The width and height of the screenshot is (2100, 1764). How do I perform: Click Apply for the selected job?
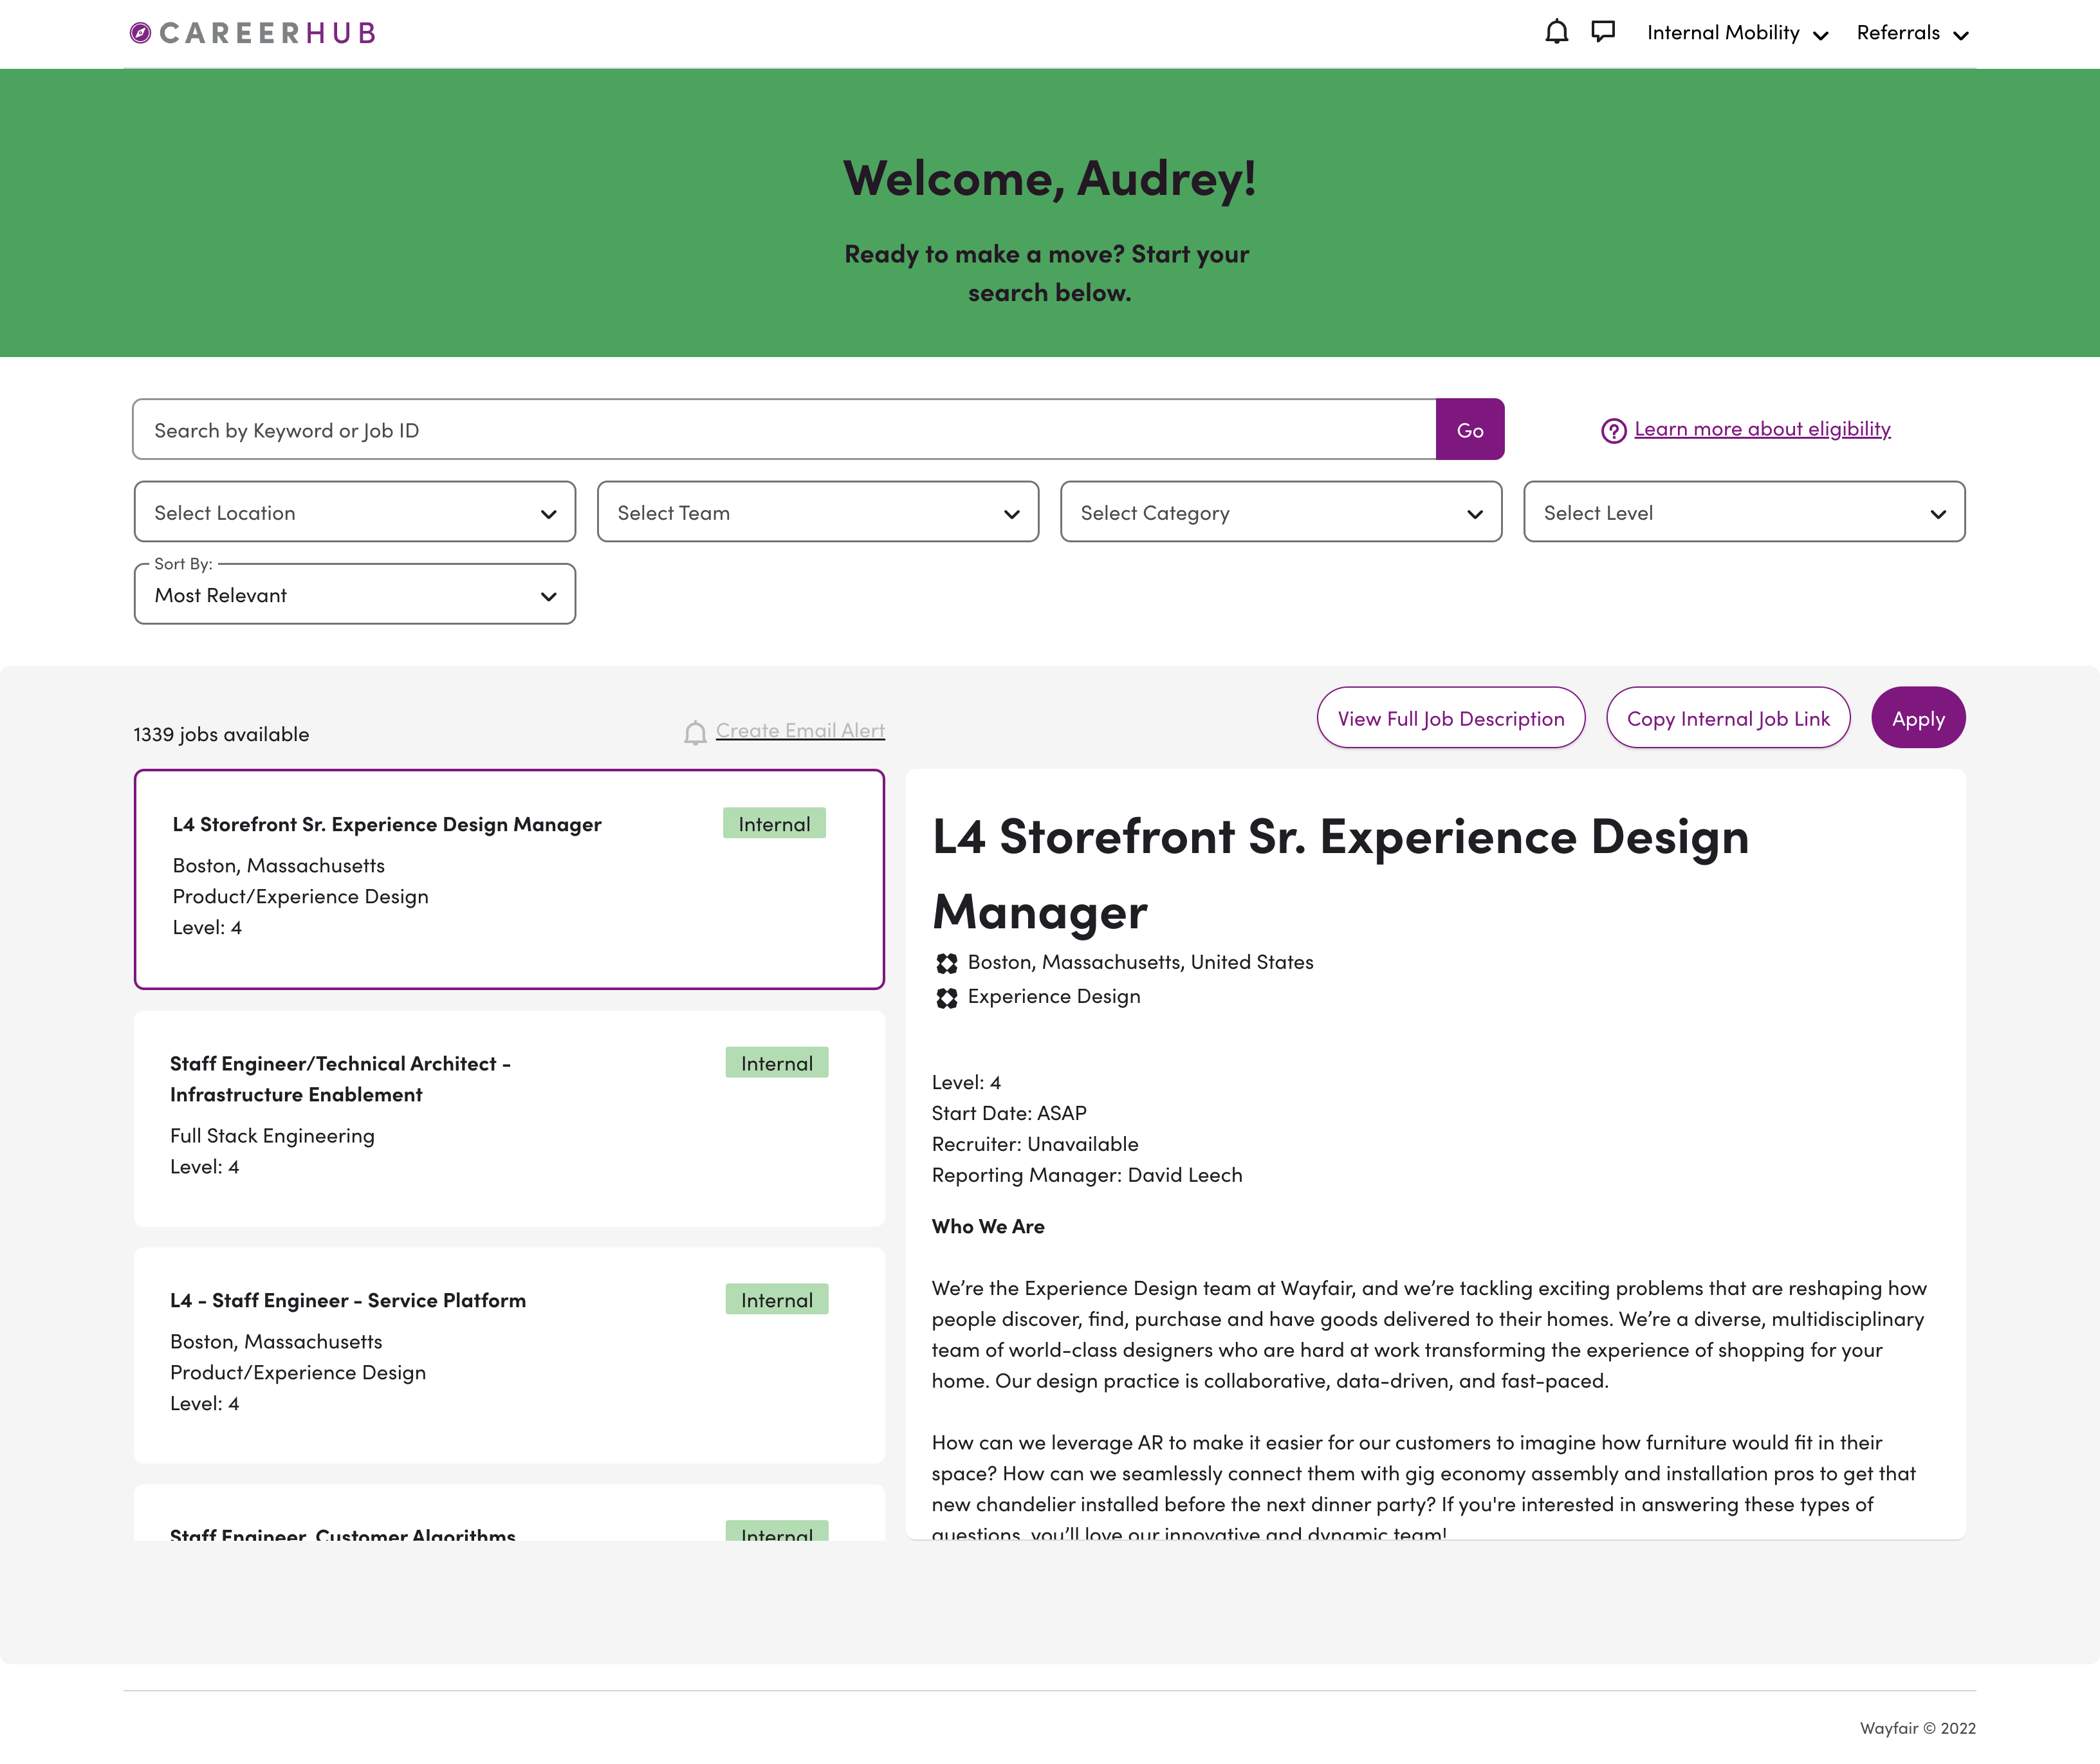pyautogui.click(x=1917, y=718)
